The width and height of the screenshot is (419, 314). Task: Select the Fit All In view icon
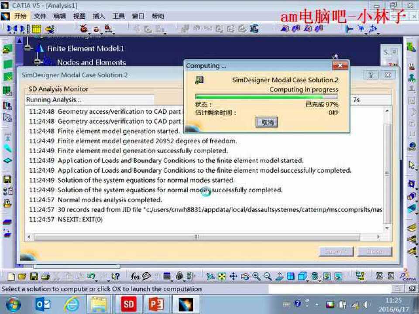pos(222,276)
